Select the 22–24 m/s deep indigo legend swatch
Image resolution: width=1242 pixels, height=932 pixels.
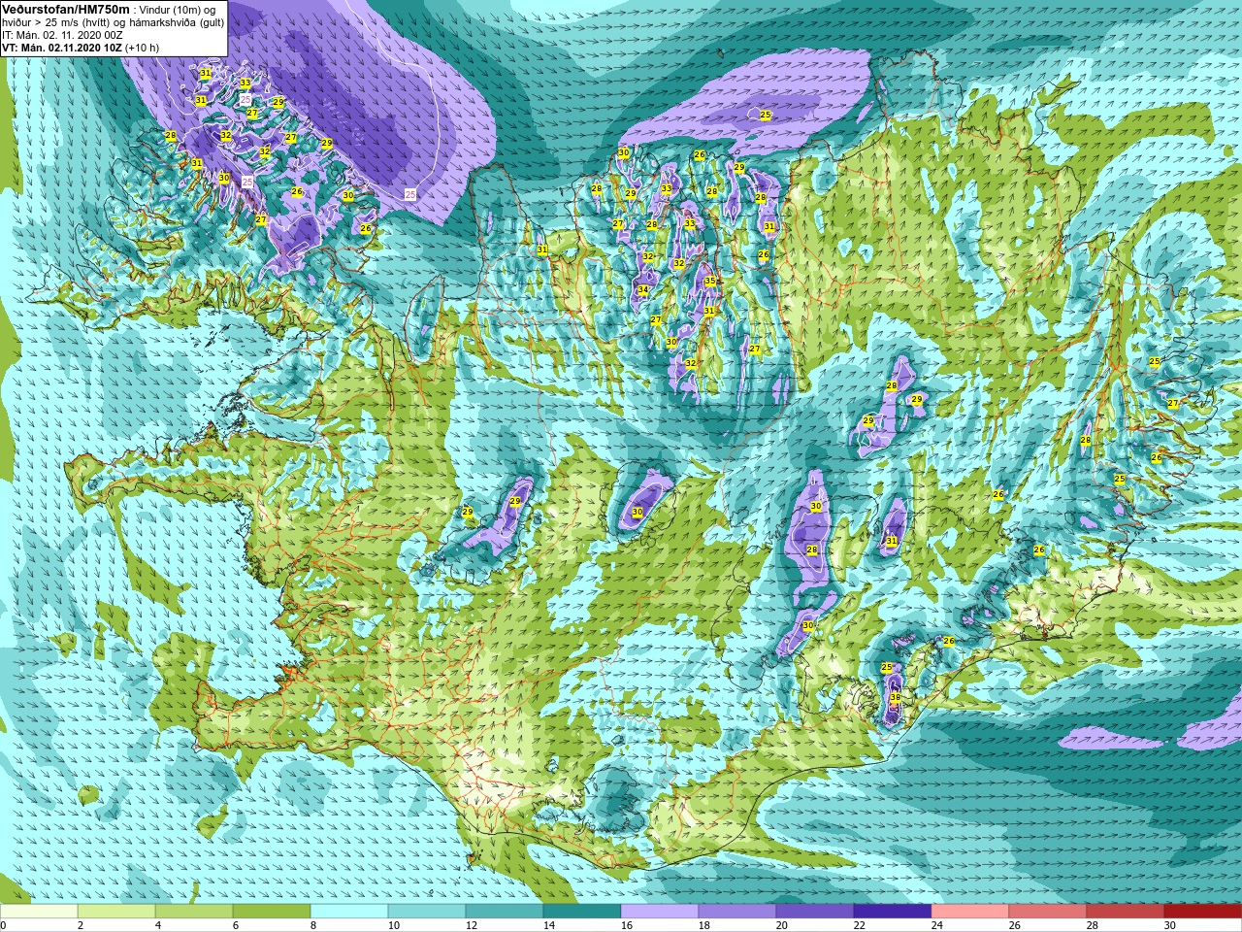[x=893, y=912]
